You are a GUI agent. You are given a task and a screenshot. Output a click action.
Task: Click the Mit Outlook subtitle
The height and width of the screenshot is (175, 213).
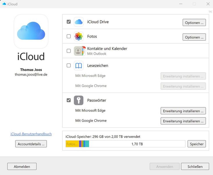[x=97, y=54]
